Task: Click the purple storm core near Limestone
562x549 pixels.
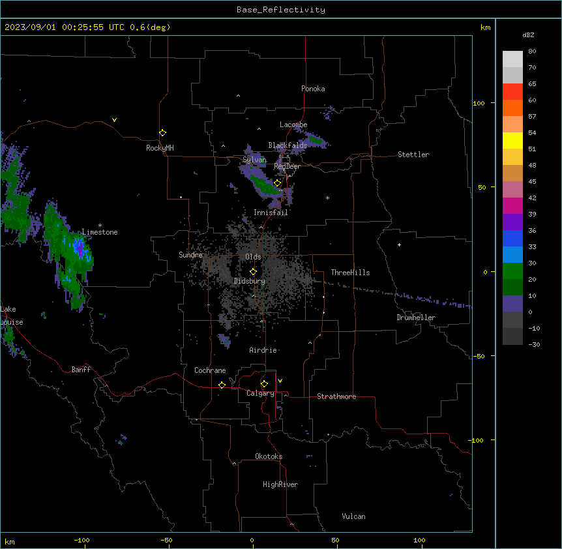Action: click(80, 248)
